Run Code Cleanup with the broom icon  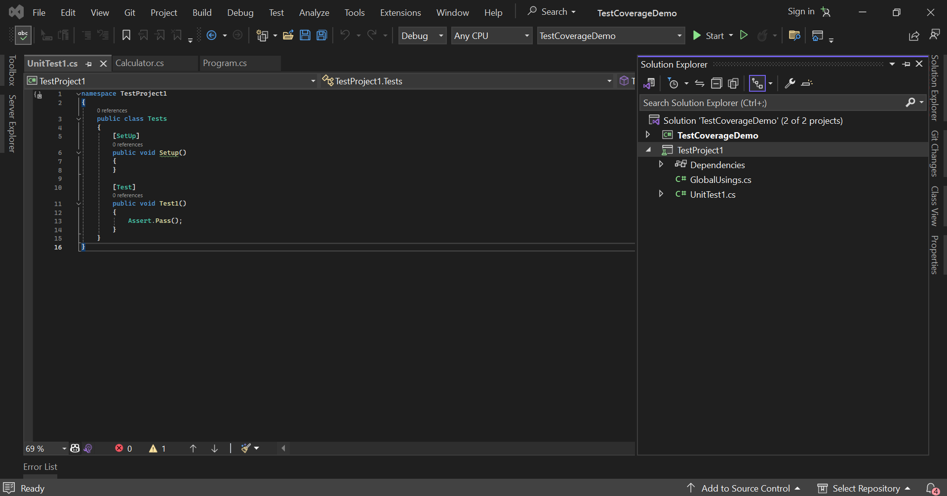(x=246, y=448)
